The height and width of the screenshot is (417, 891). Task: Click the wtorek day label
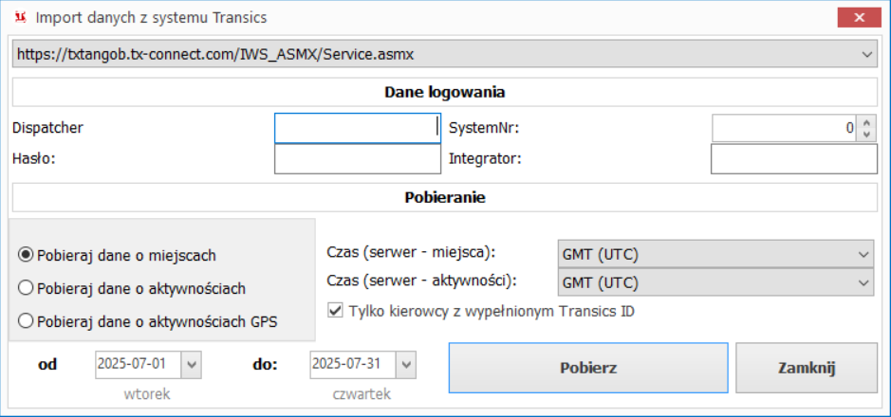coord(147,394)
